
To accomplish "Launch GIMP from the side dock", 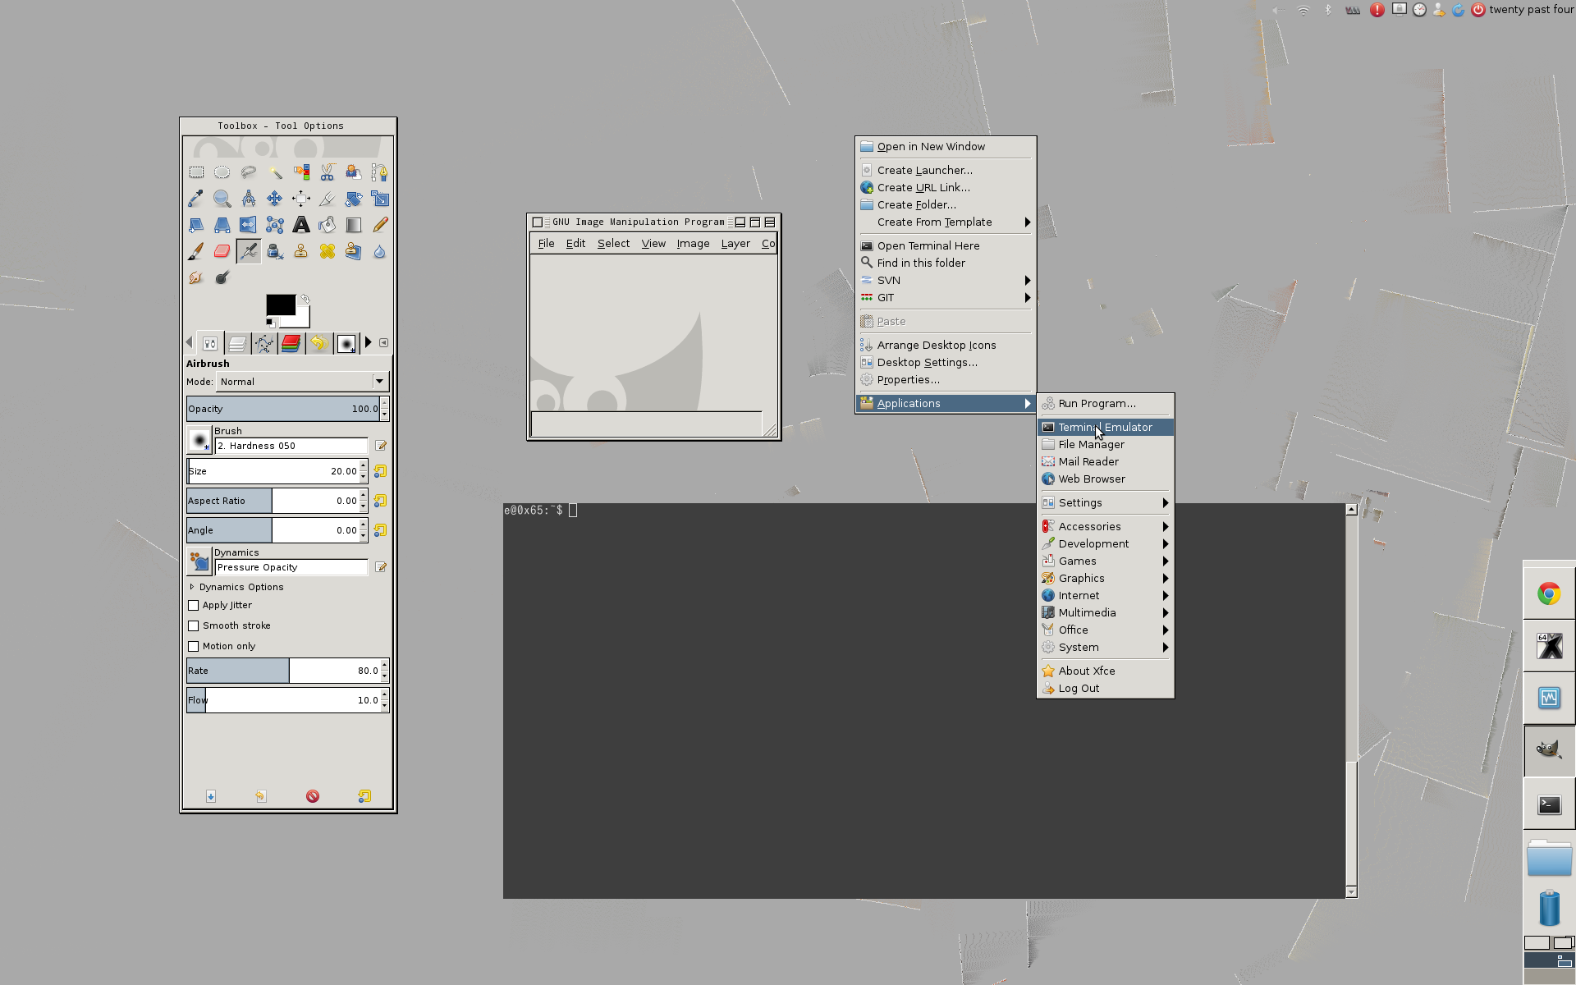I will coord(1548,750).
